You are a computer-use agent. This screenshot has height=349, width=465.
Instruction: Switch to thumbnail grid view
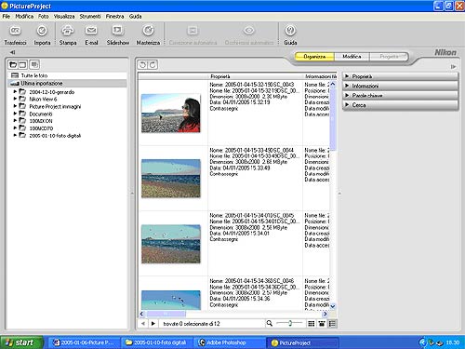(x=311, y=324)
